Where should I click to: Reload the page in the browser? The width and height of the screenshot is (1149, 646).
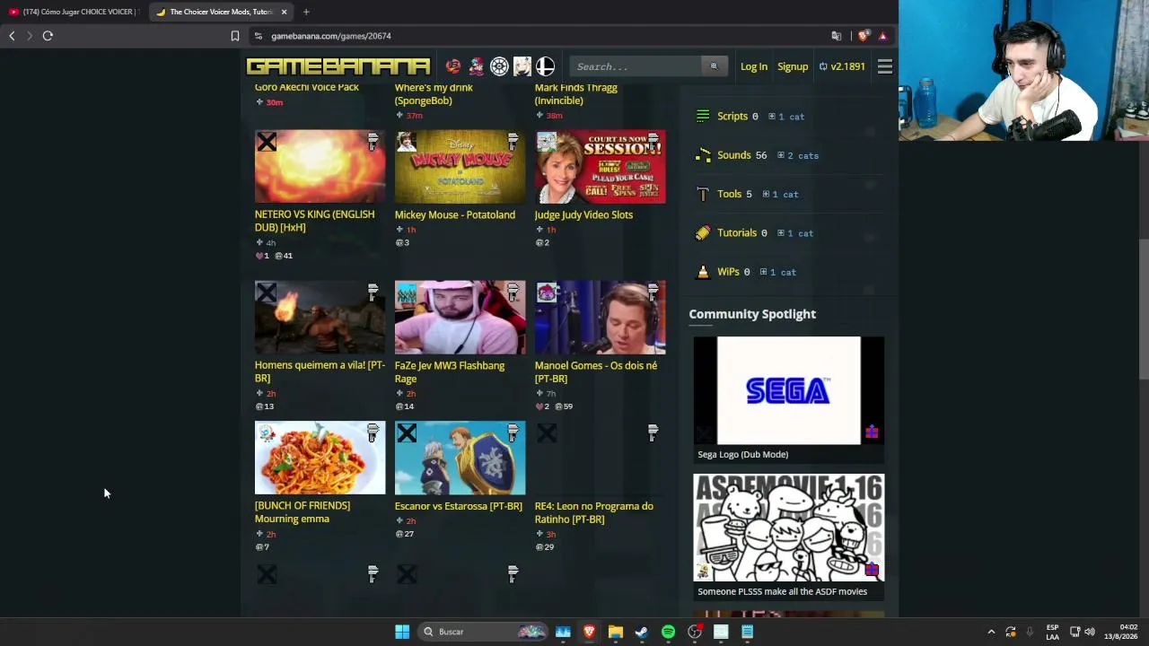click(x=48, y=36)
